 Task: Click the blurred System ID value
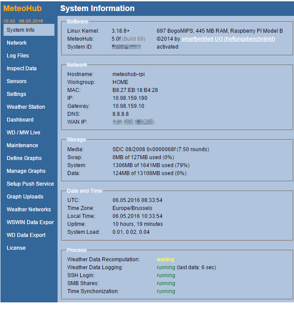[x=126, y=47]
